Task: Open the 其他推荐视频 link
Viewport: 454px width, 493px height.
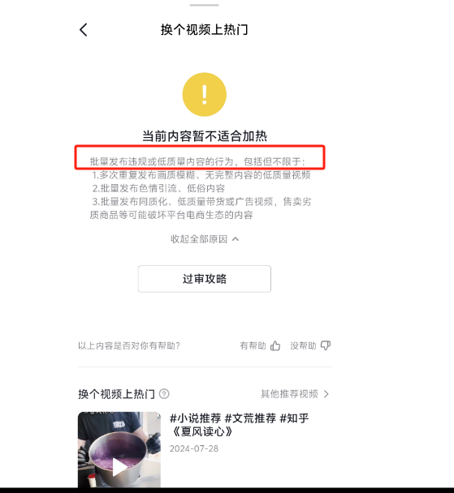Action: [x=289, y=394]
